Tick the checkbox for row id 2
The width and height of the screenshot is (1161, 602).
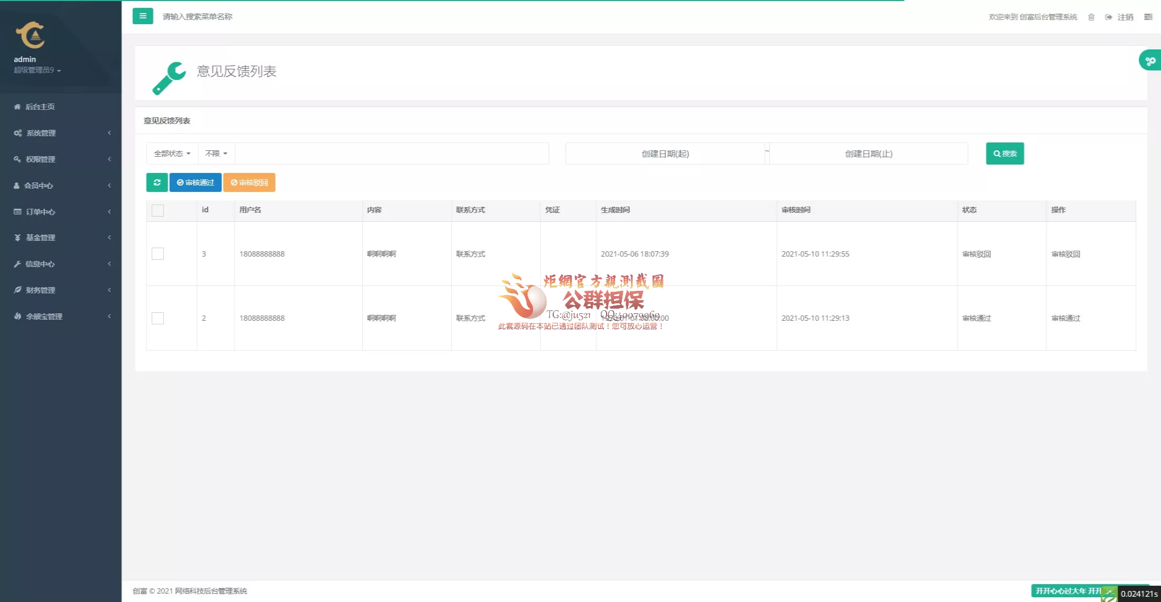point(157,318)
